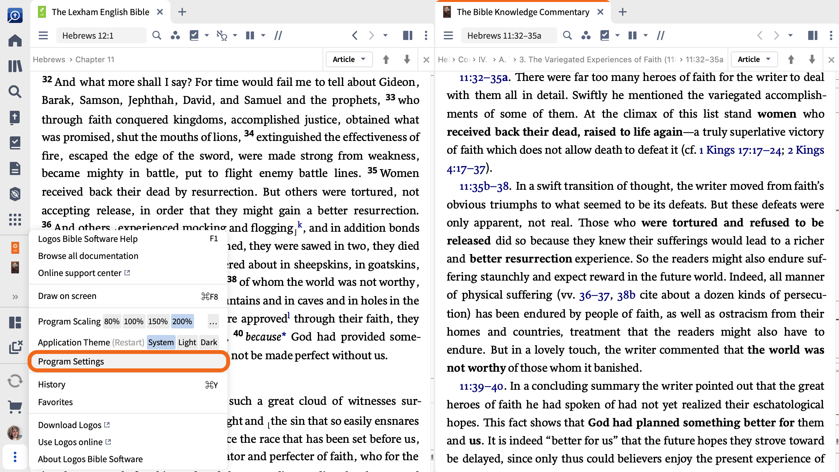Image resolution: width=839 pixels, height=472 pixels.
Task: Toggle the notes and highlights checkbox in Lexham panel
Action: tap(194, 35)
